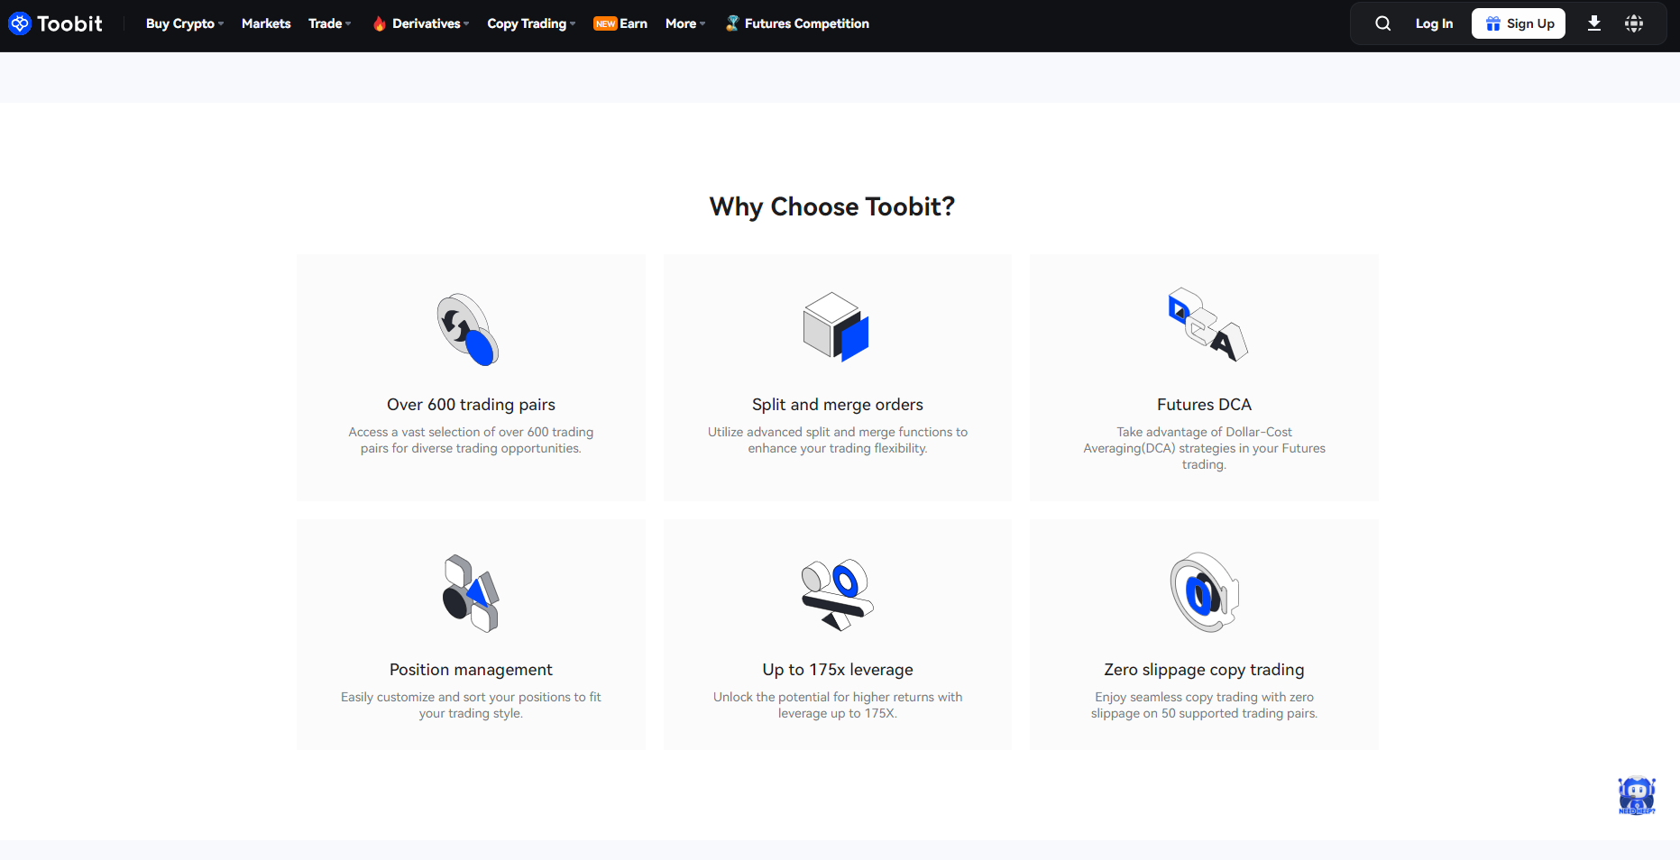Open the Markets menu item
This screenshot has height=860, width=1680.
[266, 23]
